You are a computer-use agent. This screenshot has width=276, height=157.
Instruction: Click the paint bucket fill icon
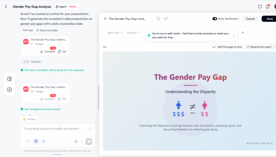pyautogui.click(x=243, y=32)
